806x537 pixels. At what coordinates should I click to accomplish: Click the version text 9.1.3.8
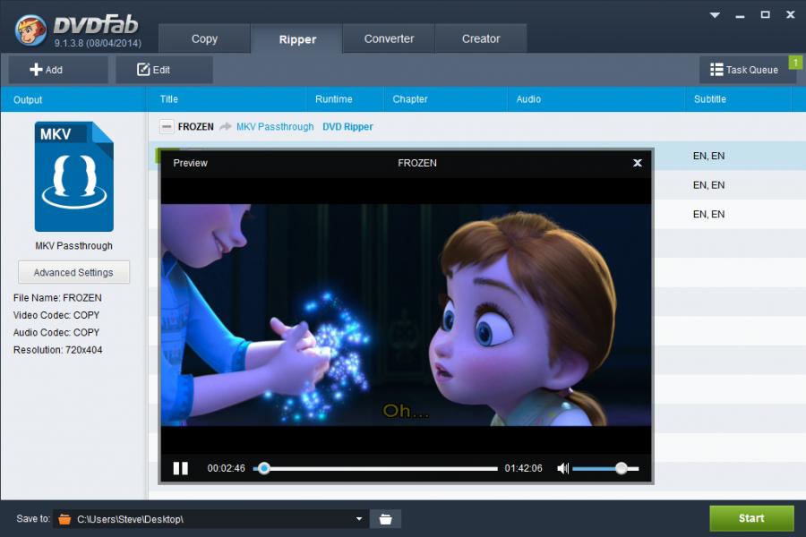click(x=98, y=43)
